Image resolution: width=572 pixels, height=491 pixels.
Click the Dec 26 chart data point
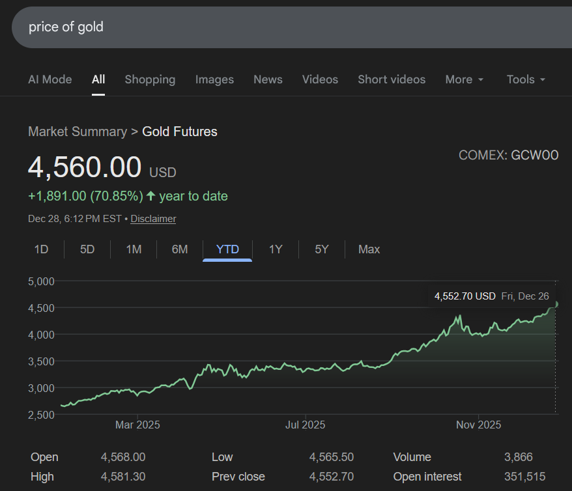[x=556, y=304]
